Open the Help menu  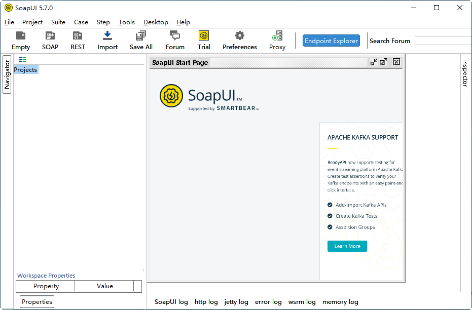(183, 22)
